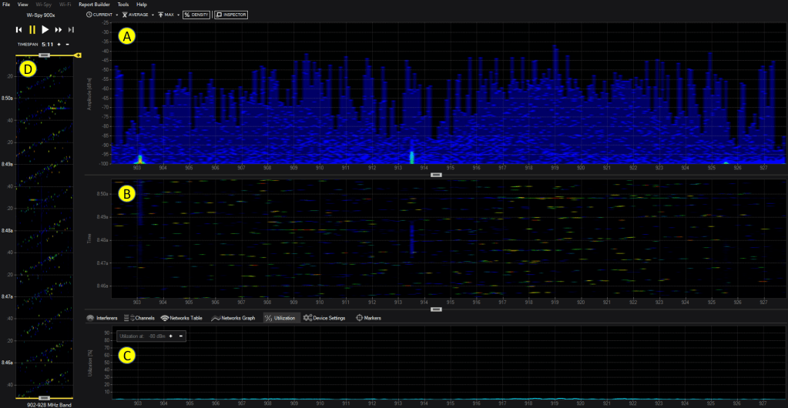The image size is (788, 408).
Task: Increase timespan with the plus icon
Action: [58, 45]
